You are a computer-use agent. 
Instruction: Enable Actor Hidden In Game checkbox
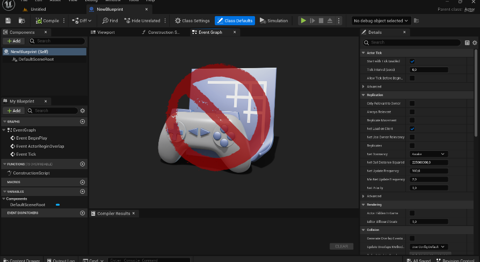(412, 213)
